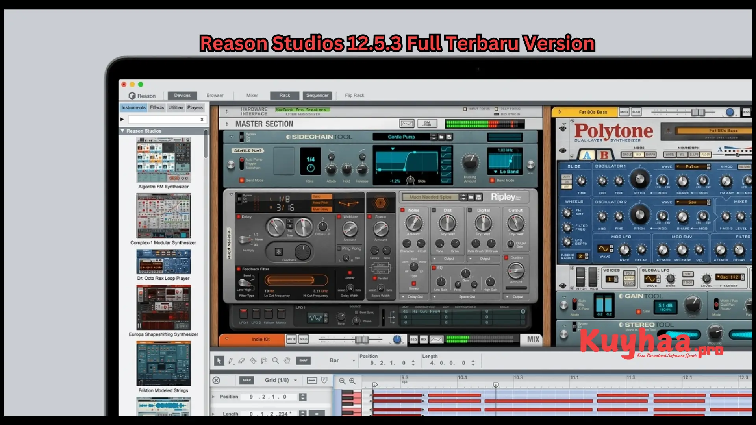
Task: Collapse the Indie Kit mix channel triangle
Action: click(227, 338)
